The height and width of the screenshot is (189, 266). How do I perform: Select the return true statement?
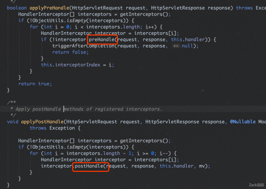[35, 84]
